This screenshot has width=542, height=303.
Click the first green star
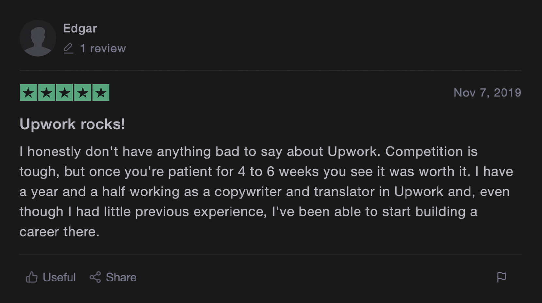tap(28, 93)
